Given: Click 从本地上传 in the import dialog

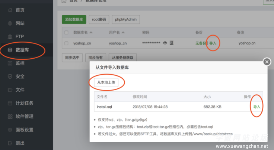Looking at the screenshot, I should pos(106,82).
